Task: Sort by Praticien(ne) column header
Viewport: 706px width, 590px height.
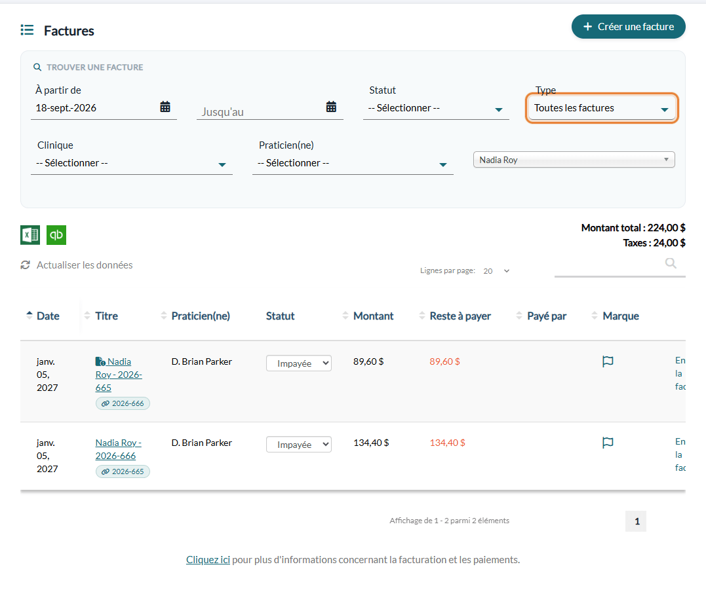Action: click(195, 316)
